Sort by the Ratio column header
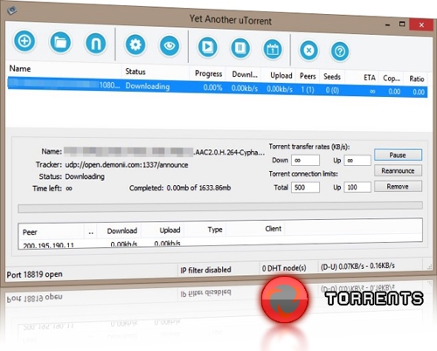 coord(417,79)
